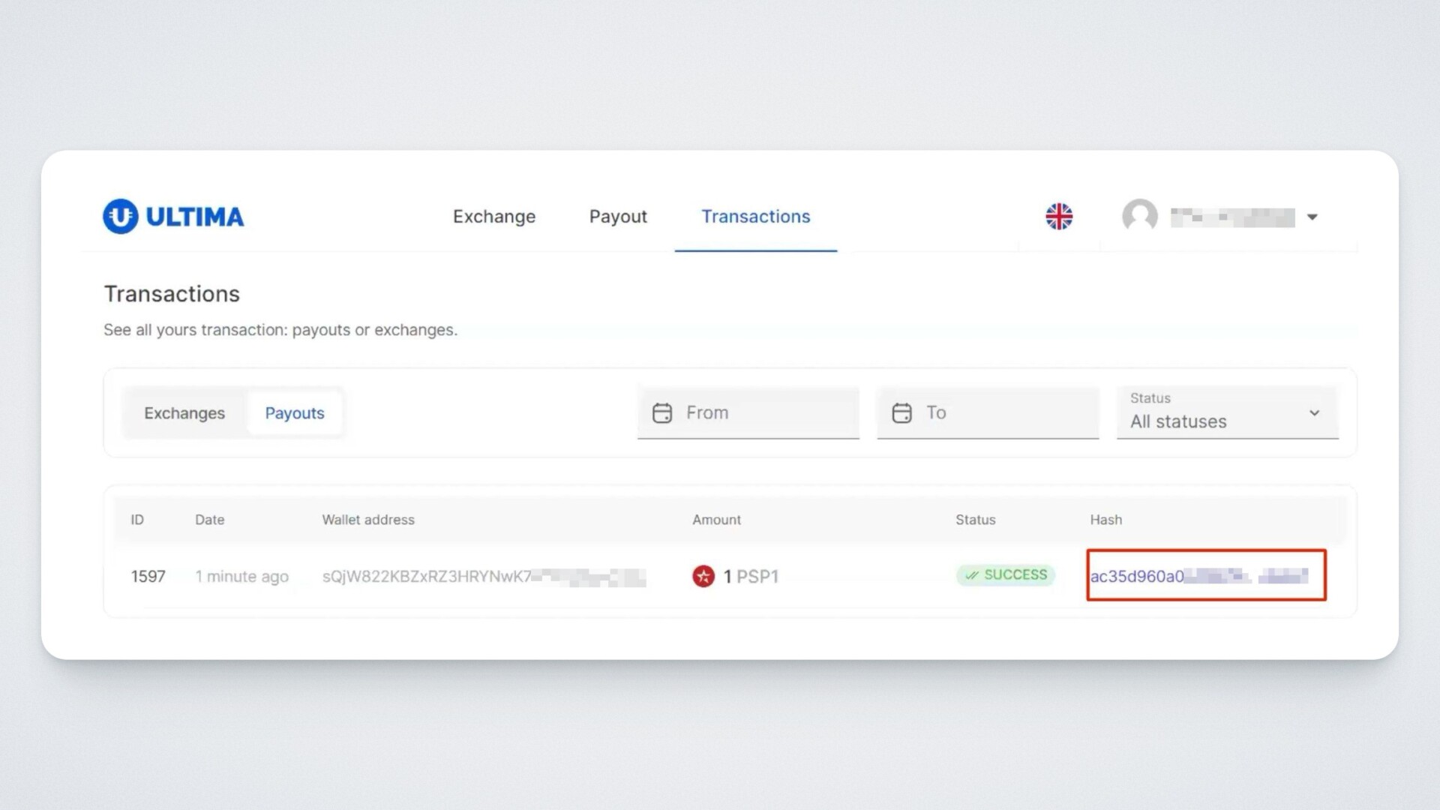This screenshot has width=1440, height=810.
Task: Expand the account menu arrow
Action: 1312,217
